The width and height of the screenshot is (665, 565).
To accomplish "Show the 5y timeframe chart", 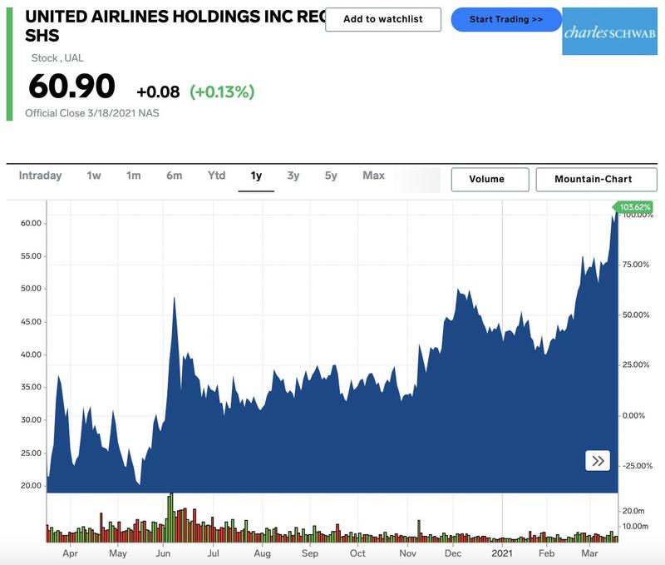I will click(331, 176).
